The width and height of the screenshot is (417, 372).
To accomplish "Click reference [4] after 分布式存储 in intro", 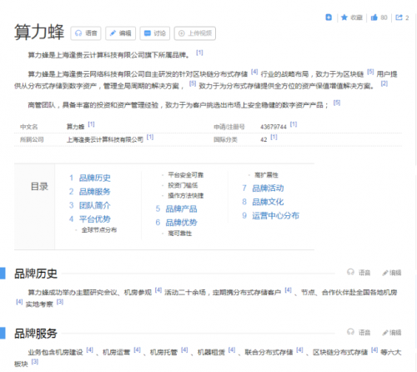I will (x=254, y=72).
